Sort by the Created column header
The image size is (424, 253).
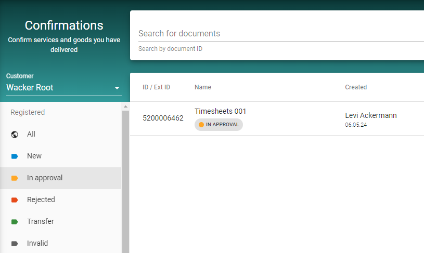pos(356,87)
